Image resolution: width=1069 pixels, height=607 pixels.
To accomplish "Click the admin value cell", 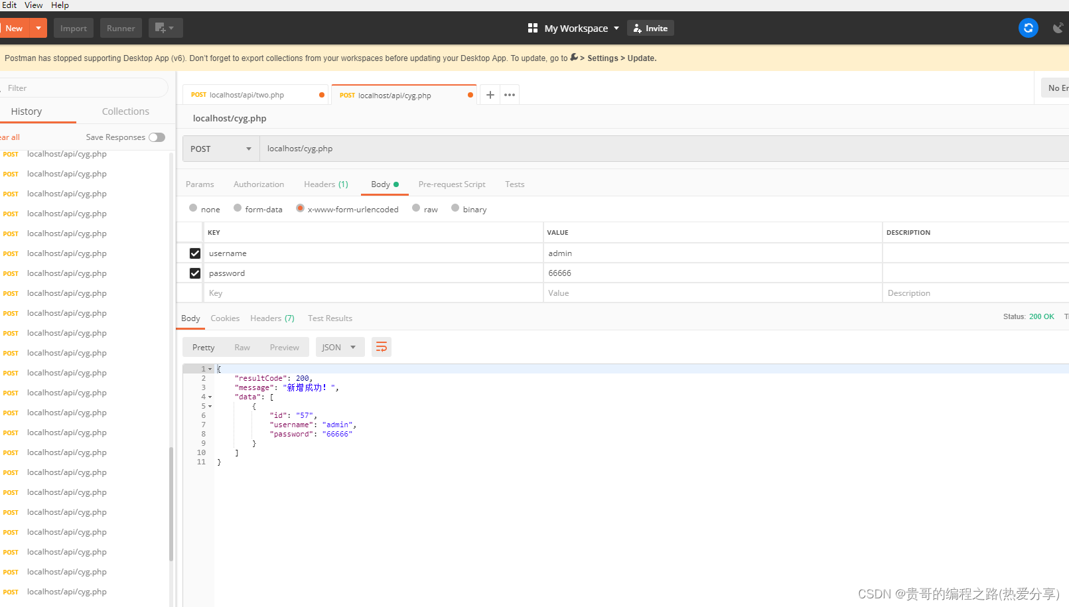I will click(x=713, y=253).
